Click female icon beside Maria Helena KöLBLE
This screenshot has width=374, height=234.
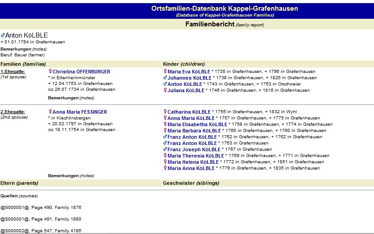pyautogui.click(x=165, y=162)
